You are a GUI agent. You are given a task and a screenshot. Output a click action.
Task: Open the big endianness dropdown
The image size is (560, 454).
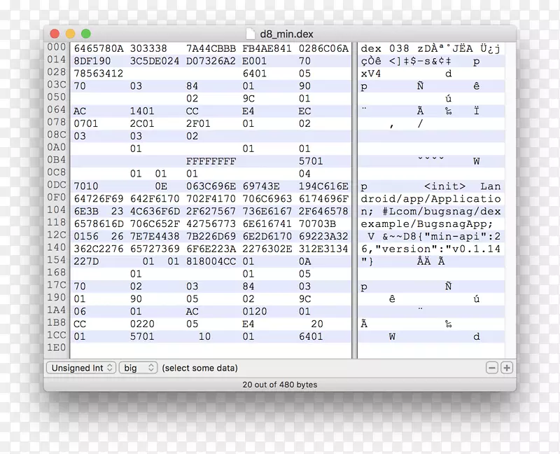(137, 368)
